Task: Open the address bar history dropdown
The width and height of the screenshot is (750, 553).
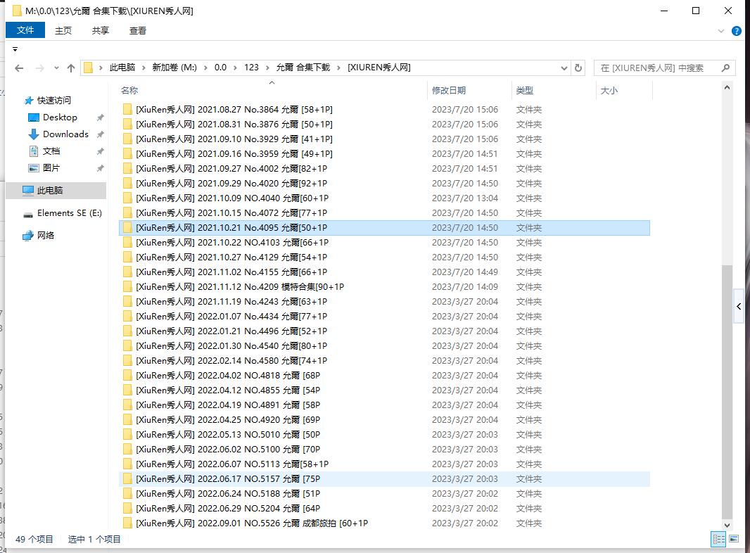Action: point(564,68)
